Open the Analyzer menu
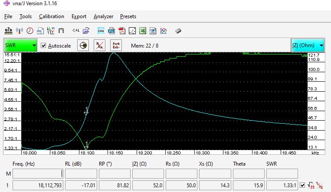 [103, 16]
